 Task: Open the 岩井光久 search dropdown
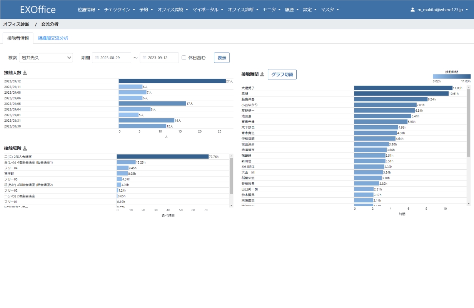[x=46, y=58]
